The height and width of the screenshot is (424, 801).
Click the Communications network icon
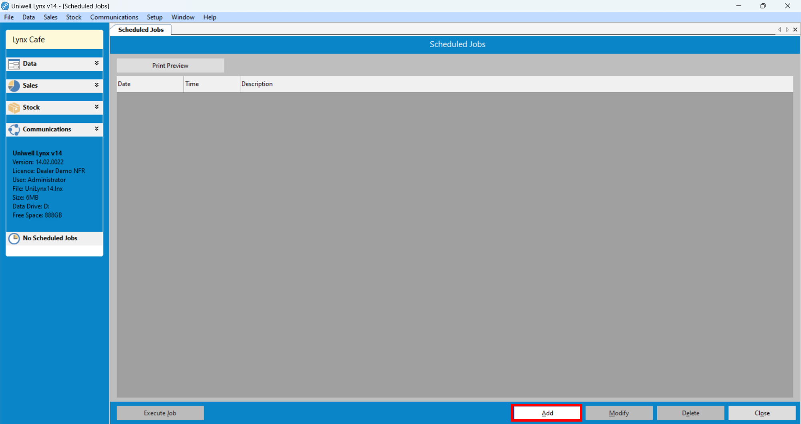[x=14, y=130]
